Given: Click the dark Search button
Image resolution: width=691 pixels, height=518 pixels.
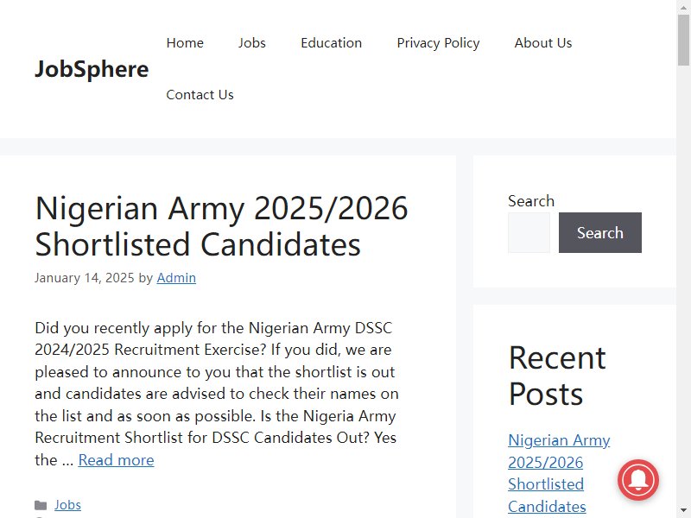Looking at the screenshot, I should click(x=599, y=232).
